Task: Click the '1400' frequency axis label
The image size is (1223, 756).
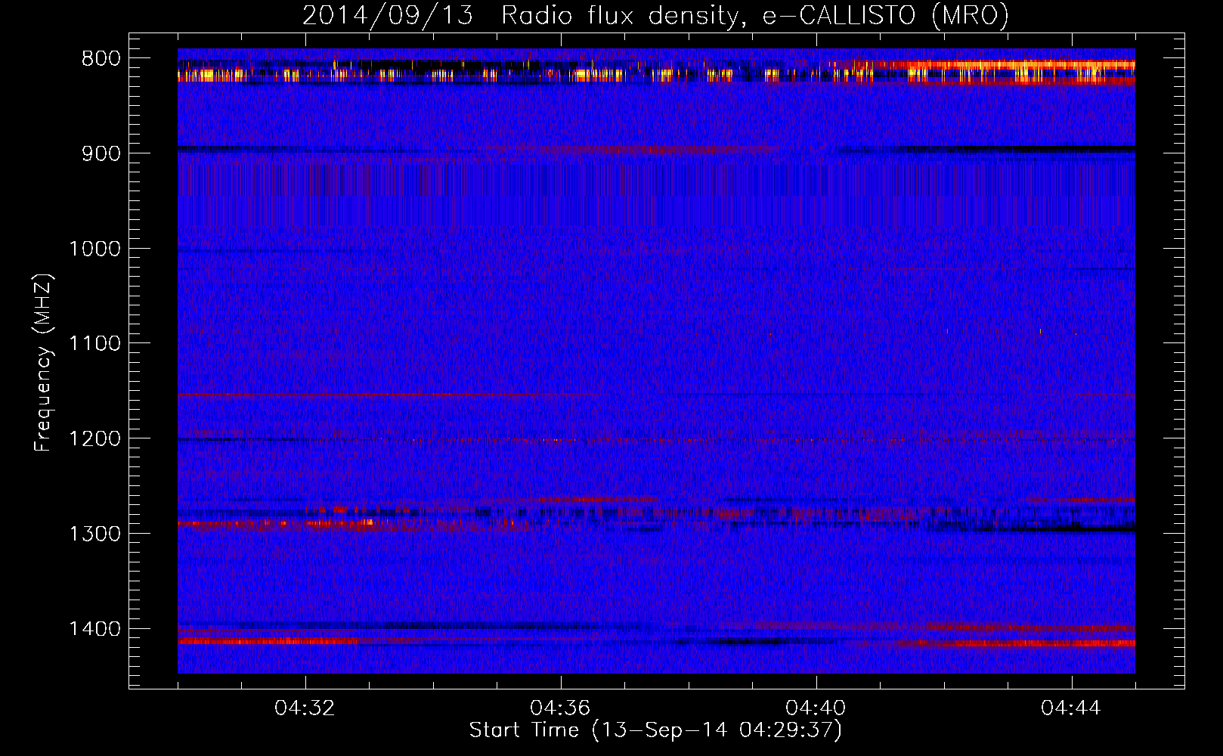Action: coord(94,629)
